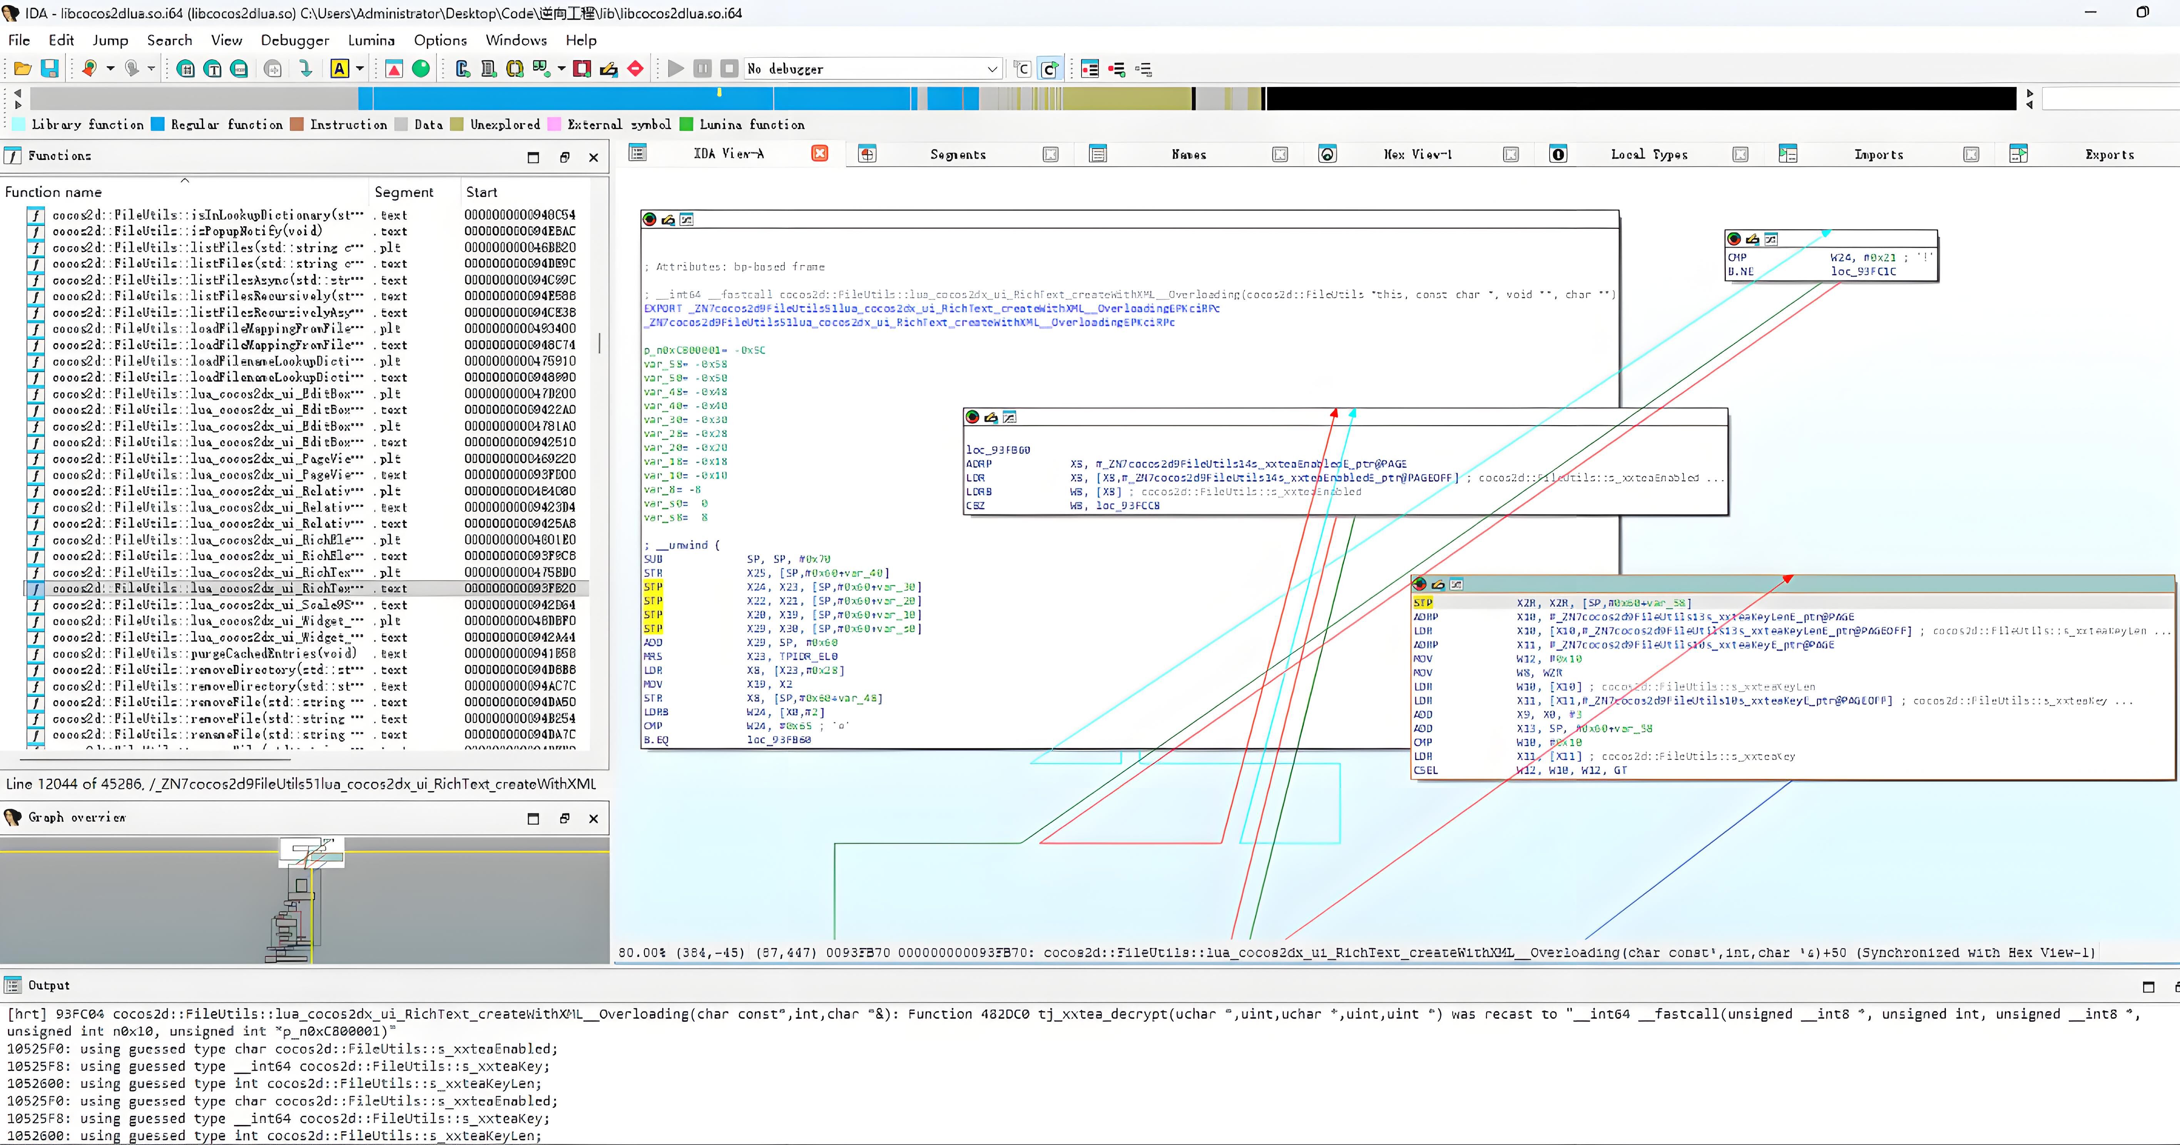Close the IDA View-A tab
Image resolution: width=2180 pixels, height=1145 pixels.
pos(819,153)
